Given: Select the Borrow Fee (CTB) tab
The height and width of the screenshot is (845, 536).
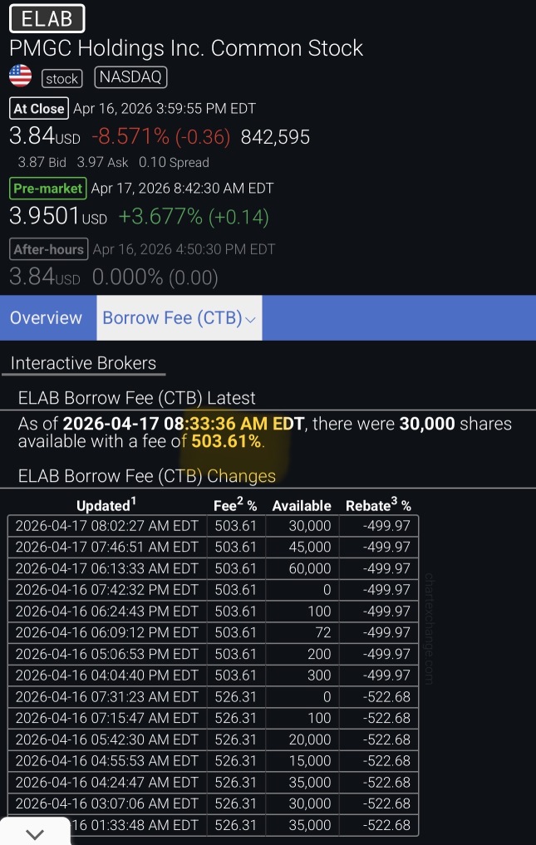Looking at the screenshot, I should [x=179, y=318].
